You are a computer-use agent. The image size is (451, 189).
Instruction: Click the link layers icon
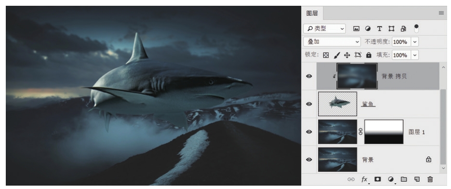pos(351,179)
